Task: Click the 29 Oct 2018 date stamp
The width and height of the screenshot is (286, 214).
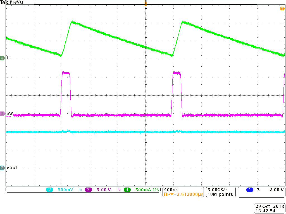Action: pyautogui.click(x=270, y=206)
